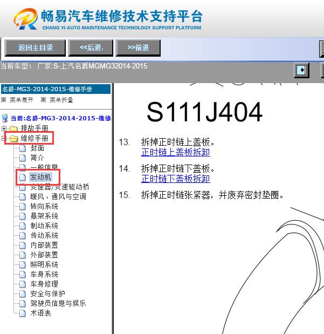324x334 pixels.
Task: Click the 当前车型 vehicle info text
Action: coord(74,66)
